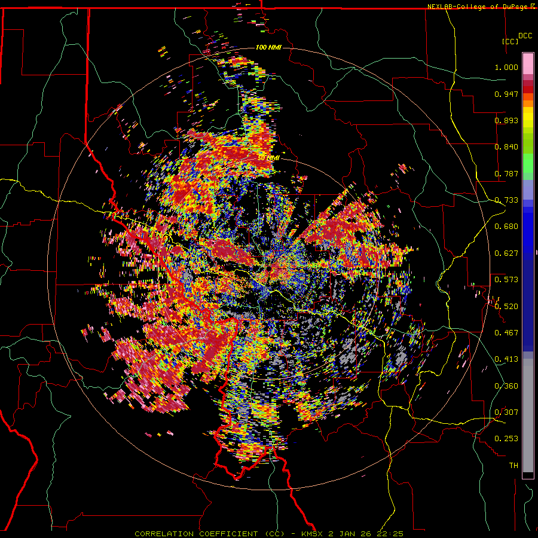Select the 0.307 scale value
This screenshot has width=538, height=538.
point(506,412)
